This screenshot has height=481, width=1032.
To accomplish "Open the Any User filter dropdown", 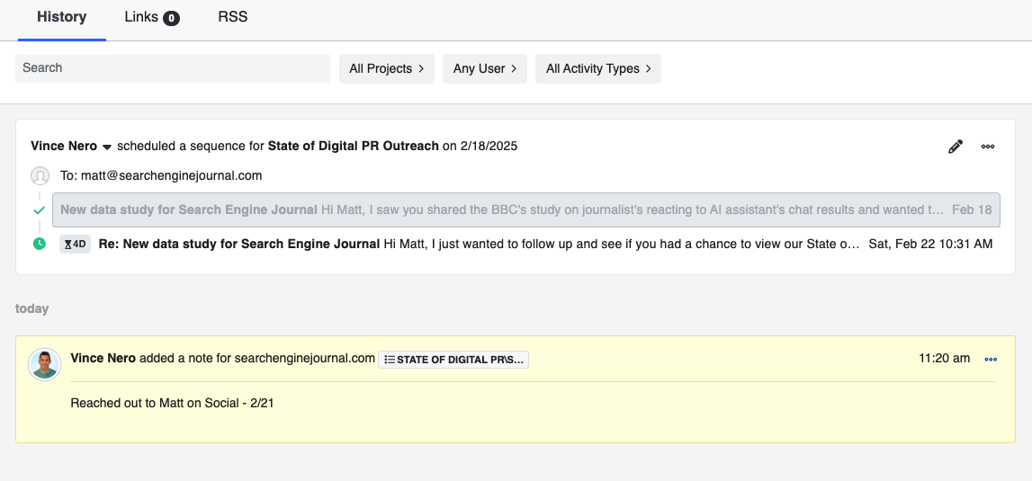I will [485, 68].
